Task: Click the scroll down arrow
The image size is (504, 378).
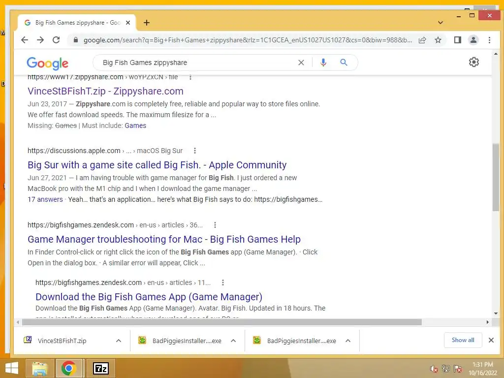Action: coord(495,314)
